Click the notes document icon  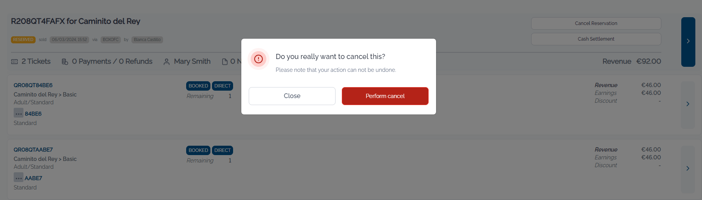pyautogui.click(x=225, y=62)
